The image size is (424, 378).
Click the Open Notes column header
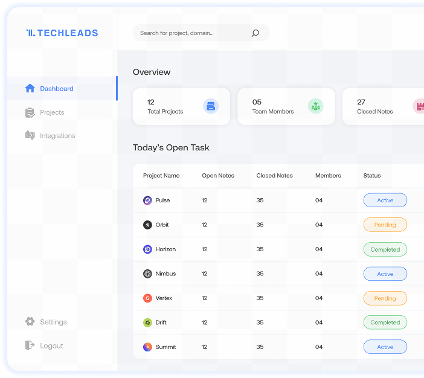218,176
